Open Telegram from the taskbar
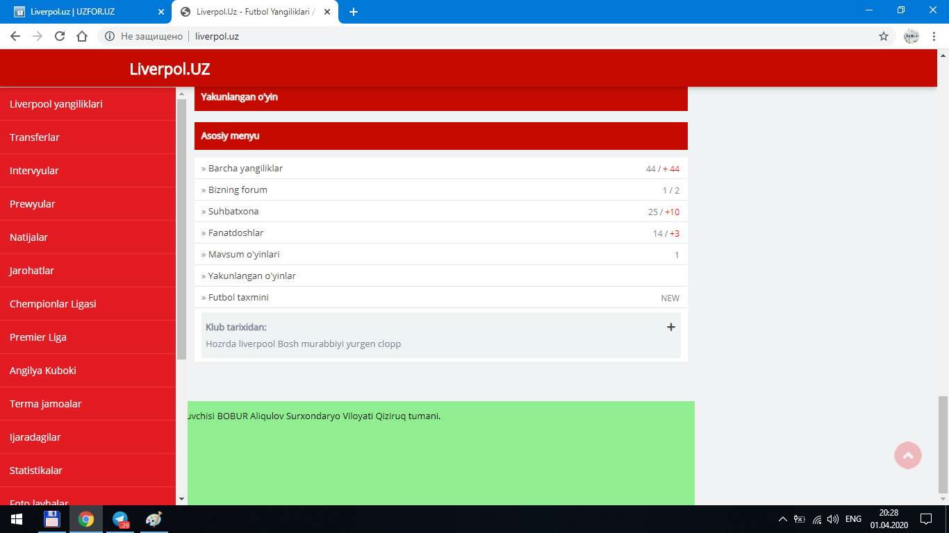 tap(120, 519)
